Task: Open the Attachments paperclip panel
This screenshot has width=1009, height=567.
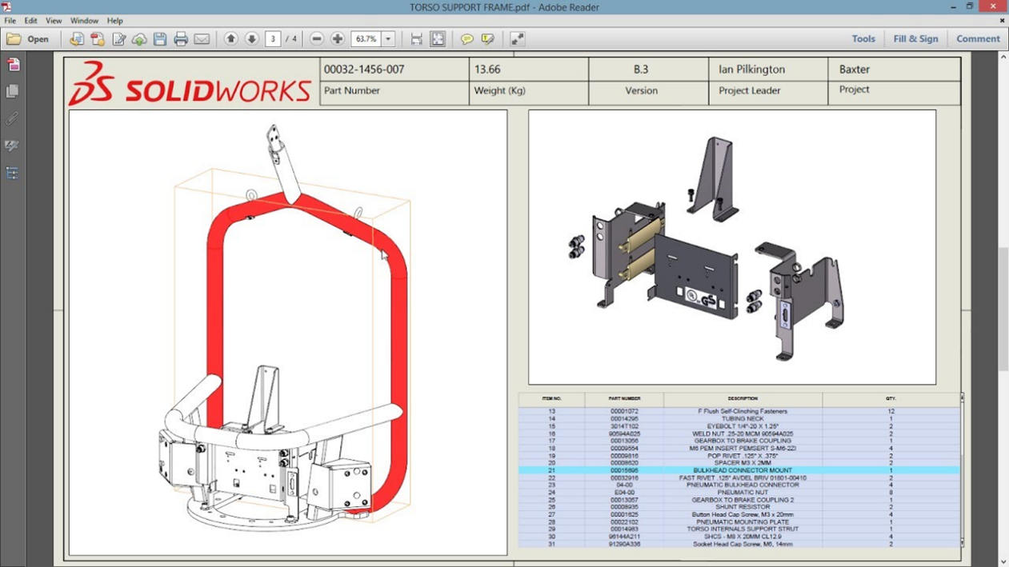Action: coord(12,118)
